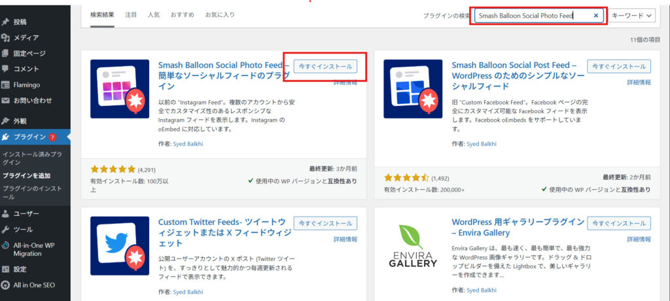This screenshot has height=301, width=670.
Task: Switch to お気に入り tab
Action: [x=220, y=15]
